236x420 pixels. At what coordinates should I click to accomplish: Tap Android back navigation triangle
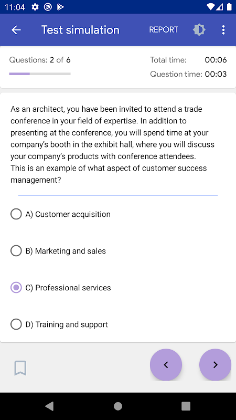coord(49,406)
